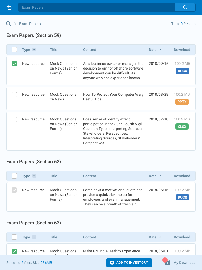This screenshot has height=270, width=202.
Task: Open the Type filter dropdown in Section 59
Action: (34, 50)
